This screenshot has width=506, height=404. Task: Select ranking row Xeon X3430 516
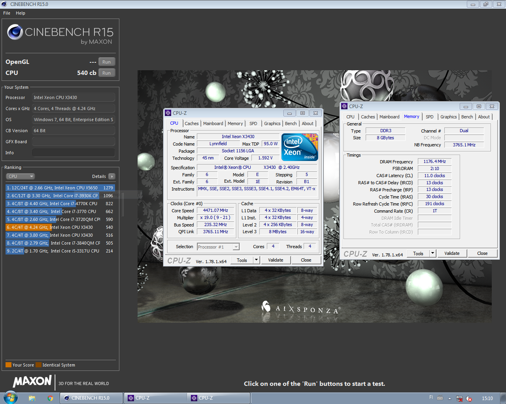(60, 235)
